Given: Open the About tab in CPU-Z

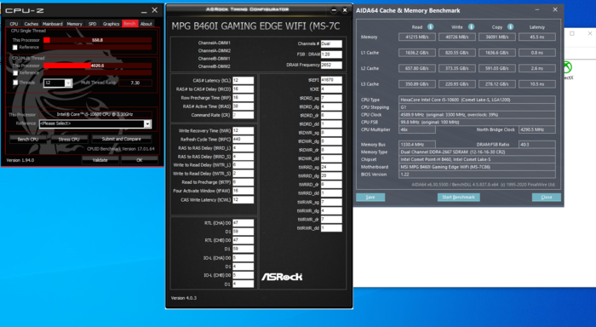Looking at the screenshot, I should [x=146, y=24].
